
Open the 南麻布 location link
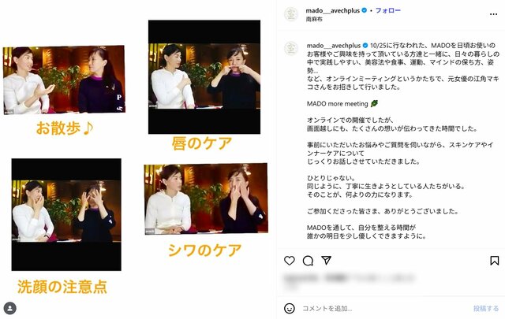314,19
